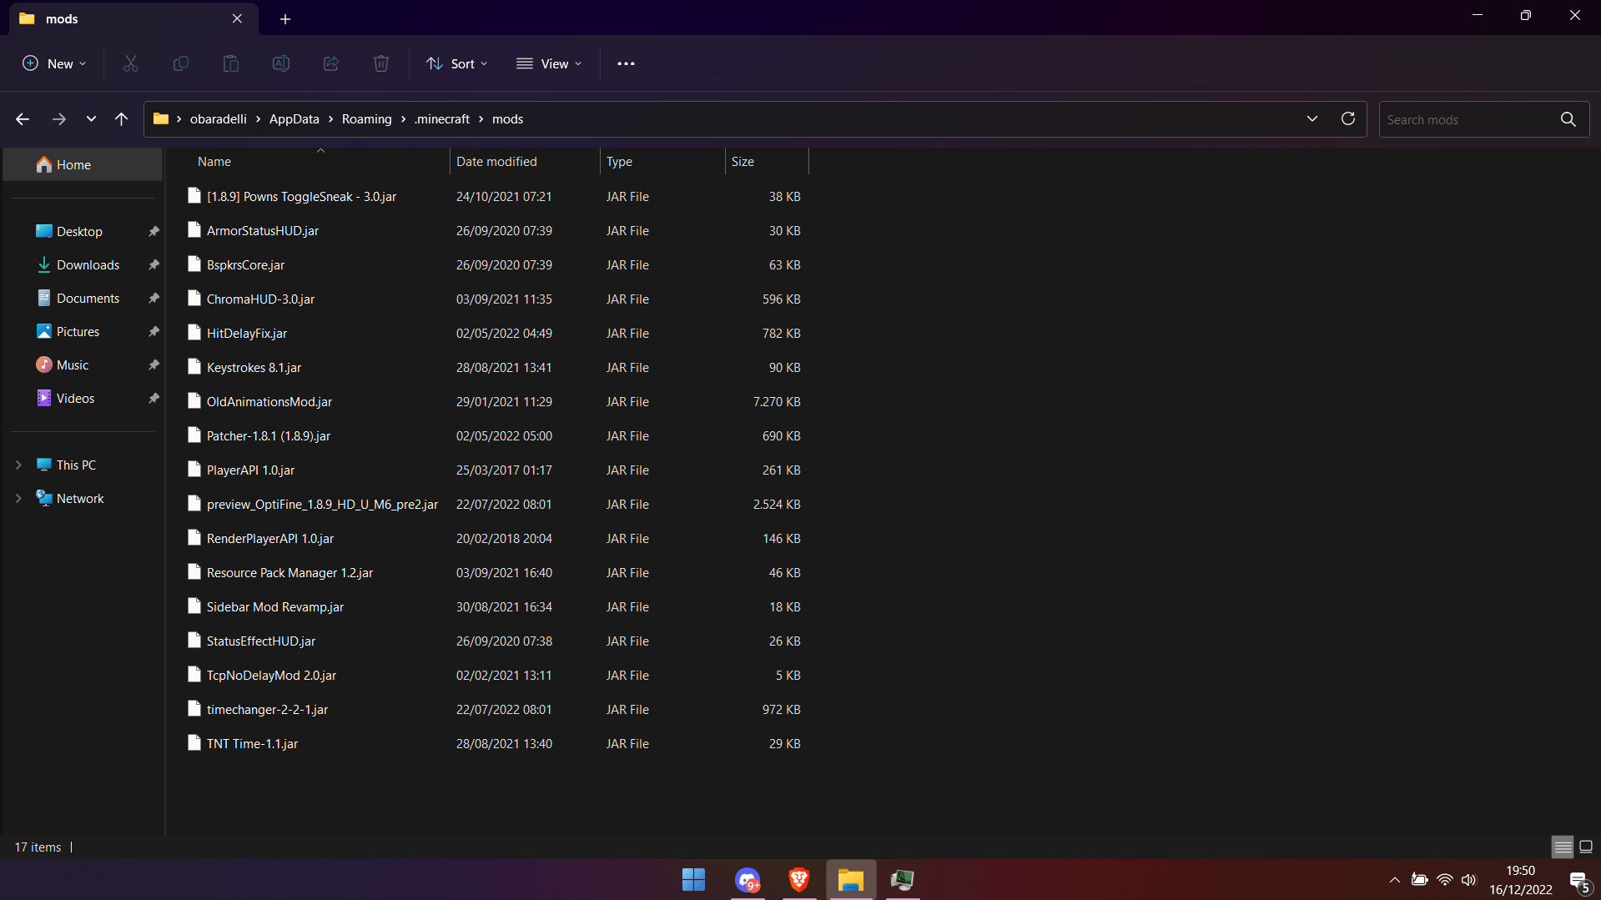The image size is (1601, 900).
Task: Refresh the mods folder view
Action: pos(1348,119)
